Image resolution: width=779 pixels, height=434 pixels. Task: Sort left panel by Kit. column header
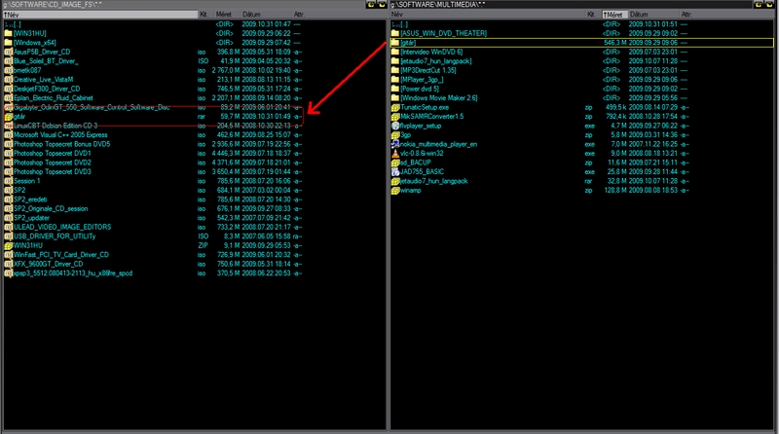coord(204,15)
